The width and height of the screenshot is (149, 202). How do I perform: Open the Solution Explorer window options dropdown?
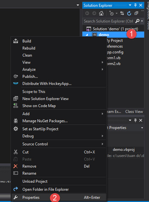pyautogui.click(x=130, y=5)
